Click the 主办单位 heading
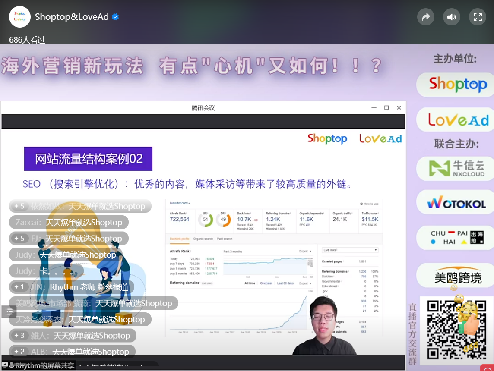Screen dimensions: 494x371 tap(455, 59)
